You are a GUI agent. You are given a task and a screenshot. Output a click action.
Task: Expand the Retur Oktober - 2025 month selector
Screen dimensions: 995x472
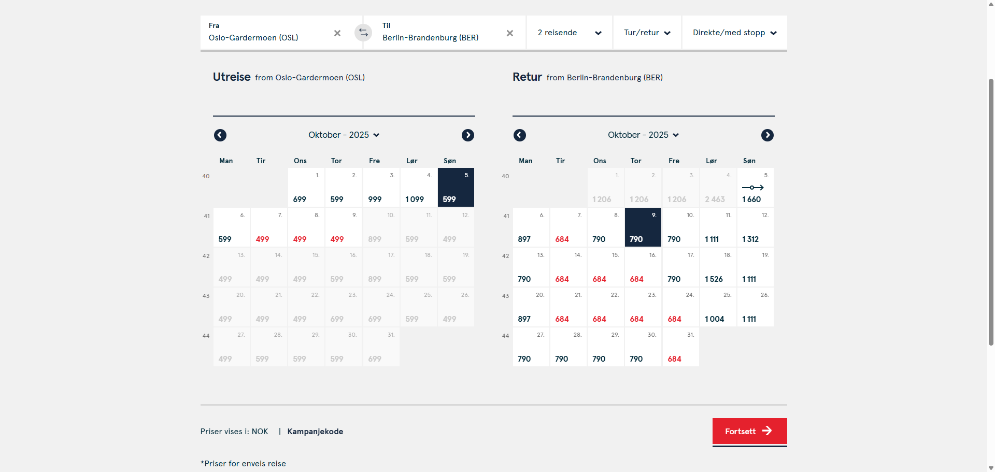tap(644, 135)
